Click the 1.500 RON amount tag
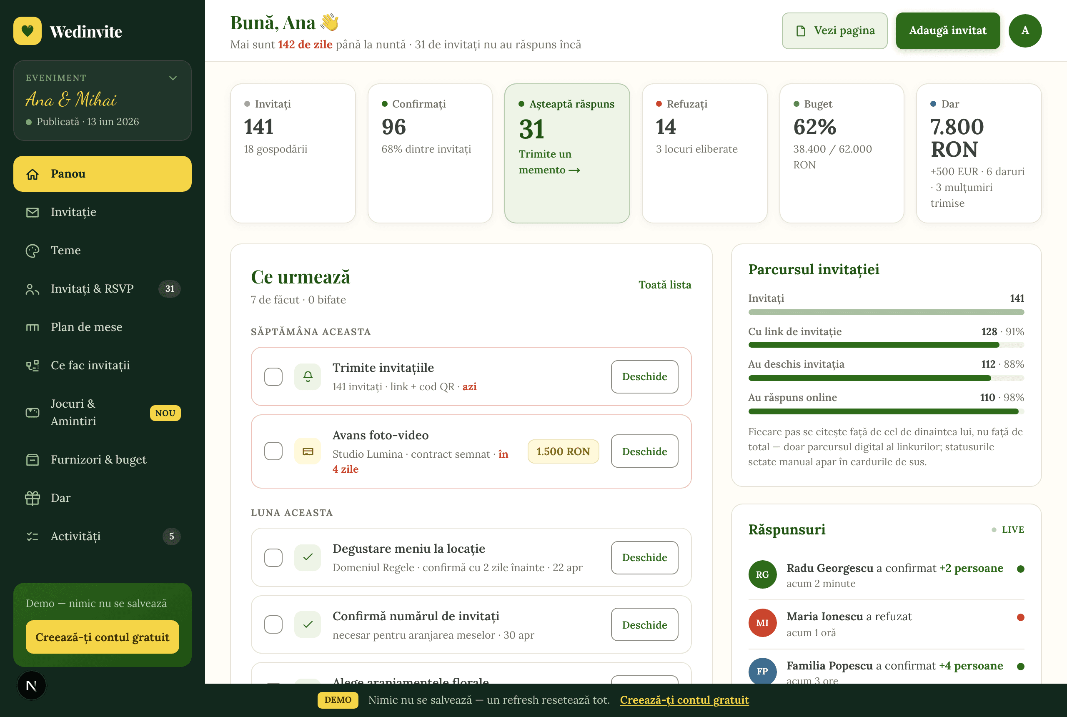 563,451
